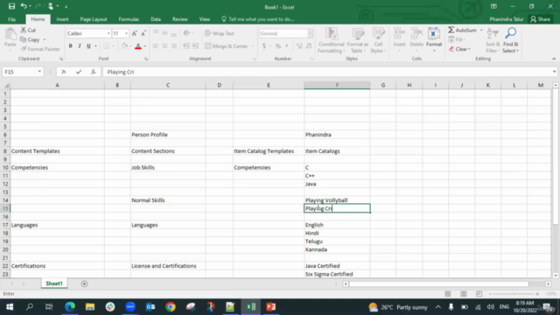This screenshot has height=315, width=560.
Task: Select the column F header
Action: click(337, 85)
